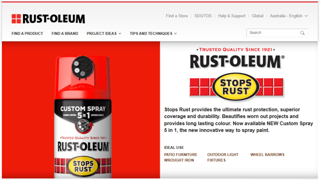This screenshot has height=180, width=320.
Task: Go to Find a Store
Action: (x=177, y=16)
